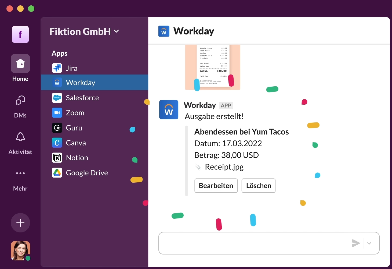Click the macOS green fullscreen button
This screenshot has width=392, height=269.
pyautogui.click(x=31, y=9)
